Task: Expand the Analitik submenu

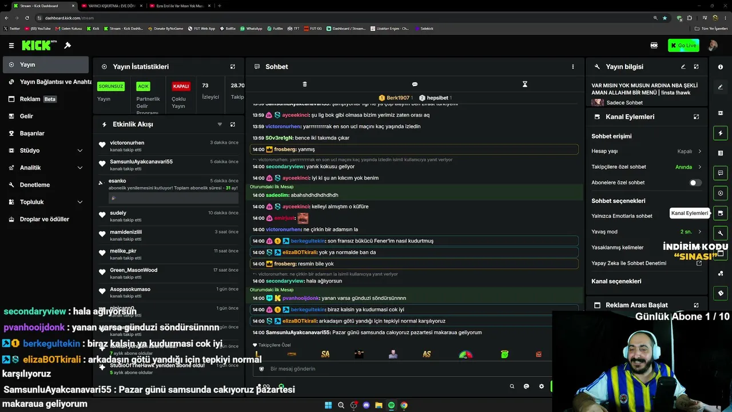Action: [x=80, y=168]
